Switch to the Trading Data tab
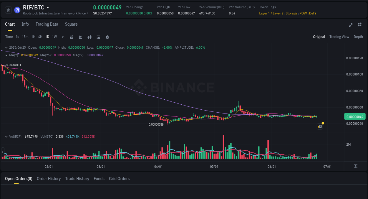Viewport: 368px width, 199px height. tap(47, 24)
